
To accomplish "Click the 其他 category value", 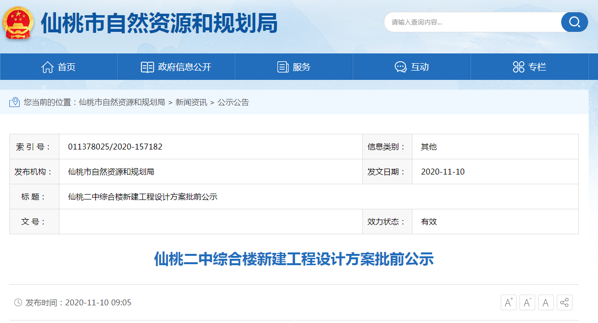I will (x=429, y=147).
